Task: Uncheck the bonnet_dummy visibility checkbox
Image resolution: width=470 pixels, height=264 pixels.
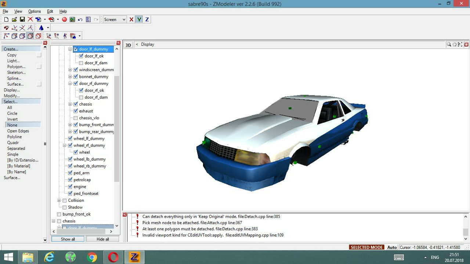Action: [x=76, y=77]
